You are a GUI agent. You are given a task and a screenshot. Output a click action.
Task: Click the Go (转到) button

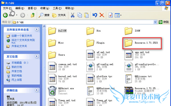(164, 22)
